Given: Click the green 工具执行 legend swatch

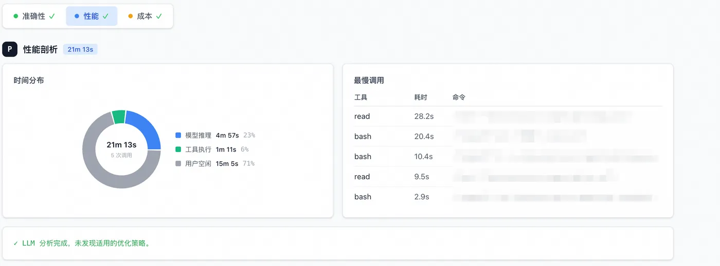Looking at the screenshot, I should click(x=178, y=149).
